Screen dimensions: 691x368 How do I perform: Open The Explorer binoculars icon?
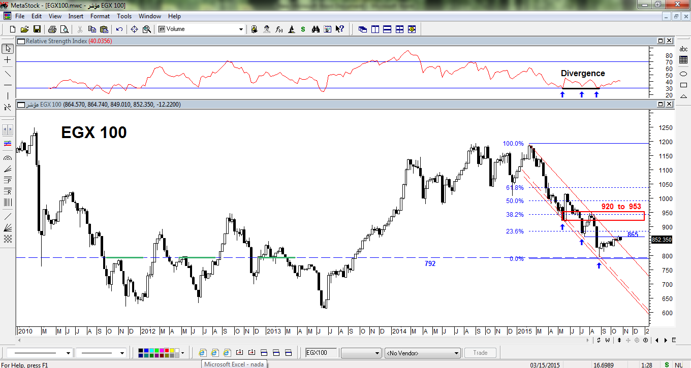[x=316, y=29]
